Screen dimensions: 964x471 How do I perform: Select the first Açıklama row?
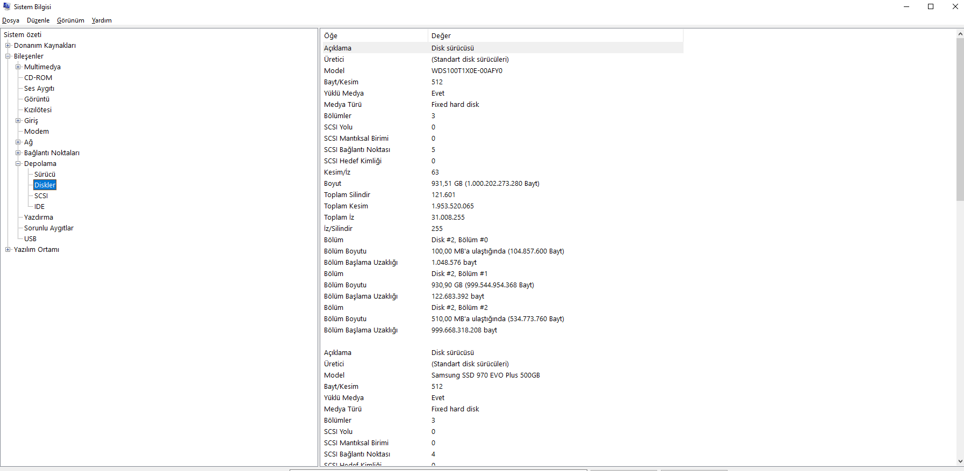(x=502, y=48)
